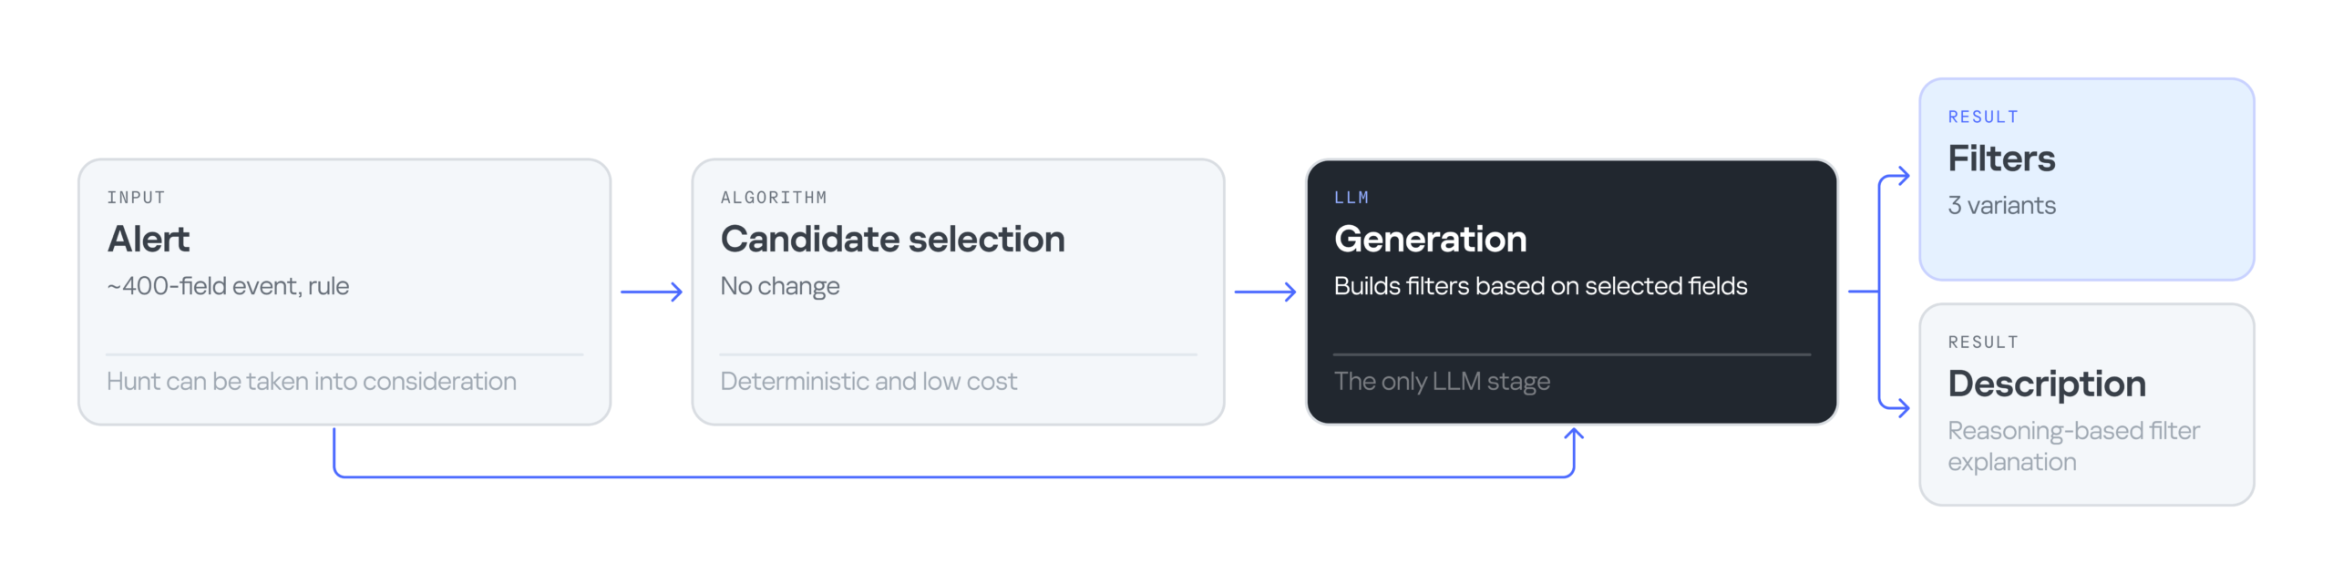Click the Description result heading
Viewport: 2333px width, 584px height.
[x=2047, y=384]
